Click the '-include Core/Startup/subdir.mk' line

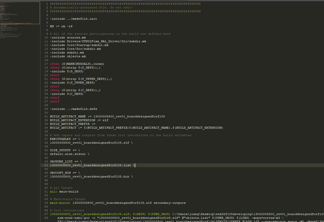(x=79, y=45)
